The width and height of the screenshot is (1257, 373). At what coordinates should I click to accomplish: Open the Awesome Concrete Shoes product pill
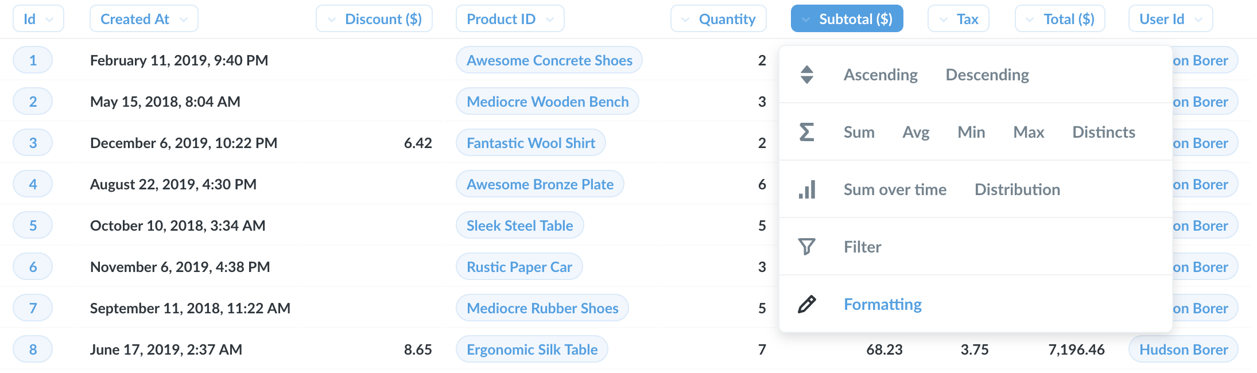point(549,60)
